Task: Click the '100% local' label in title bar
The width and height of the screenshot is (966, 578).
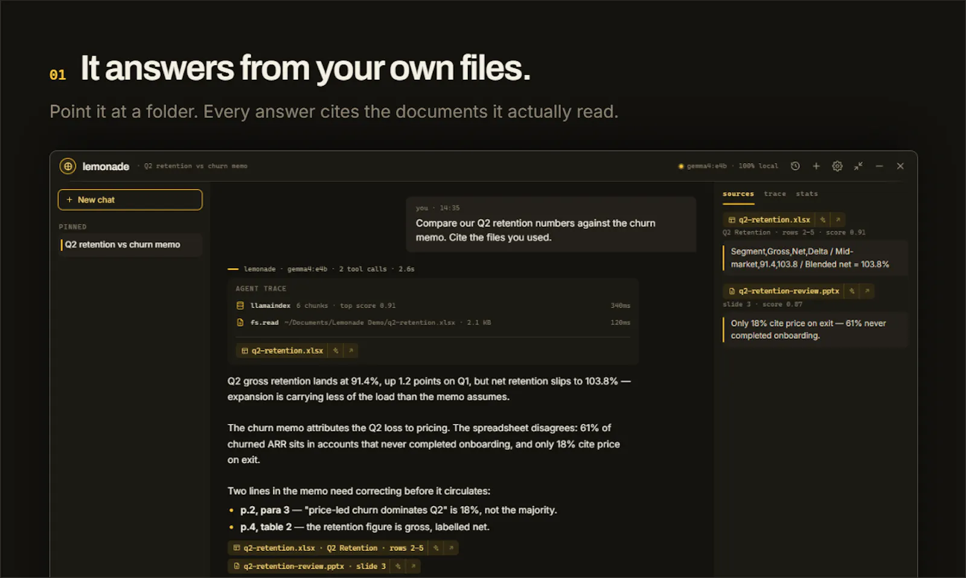Action: click(758, 166)
